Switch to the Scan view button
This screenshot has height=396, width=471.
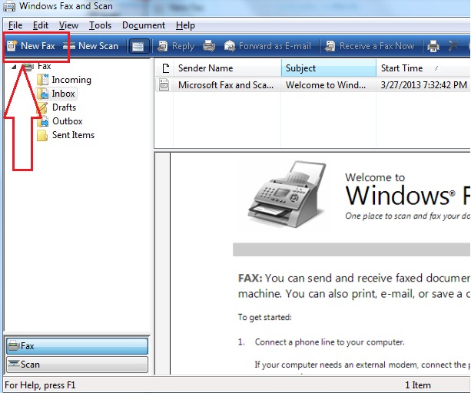click(x=77, y=365)
